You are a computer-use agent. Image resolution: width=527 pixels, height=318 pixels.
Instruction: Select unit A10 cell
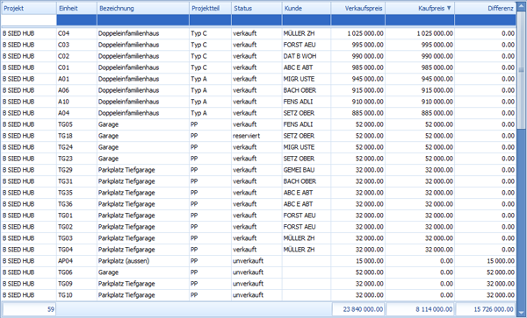[76, 102]
